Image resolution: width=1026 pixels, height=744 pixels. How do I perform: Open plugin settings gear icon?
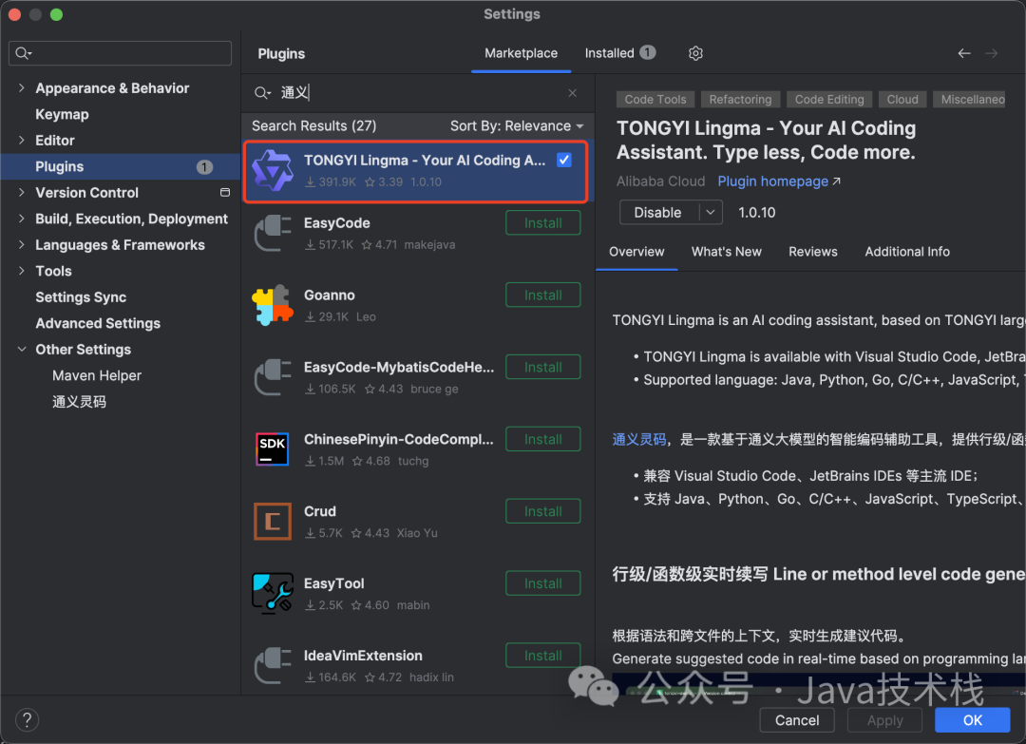[x=695, y=53]
